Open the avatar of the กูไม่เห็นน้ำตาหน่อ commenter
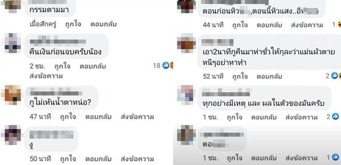Viewport: 341px width, 165px height. (x=13, y=95)
